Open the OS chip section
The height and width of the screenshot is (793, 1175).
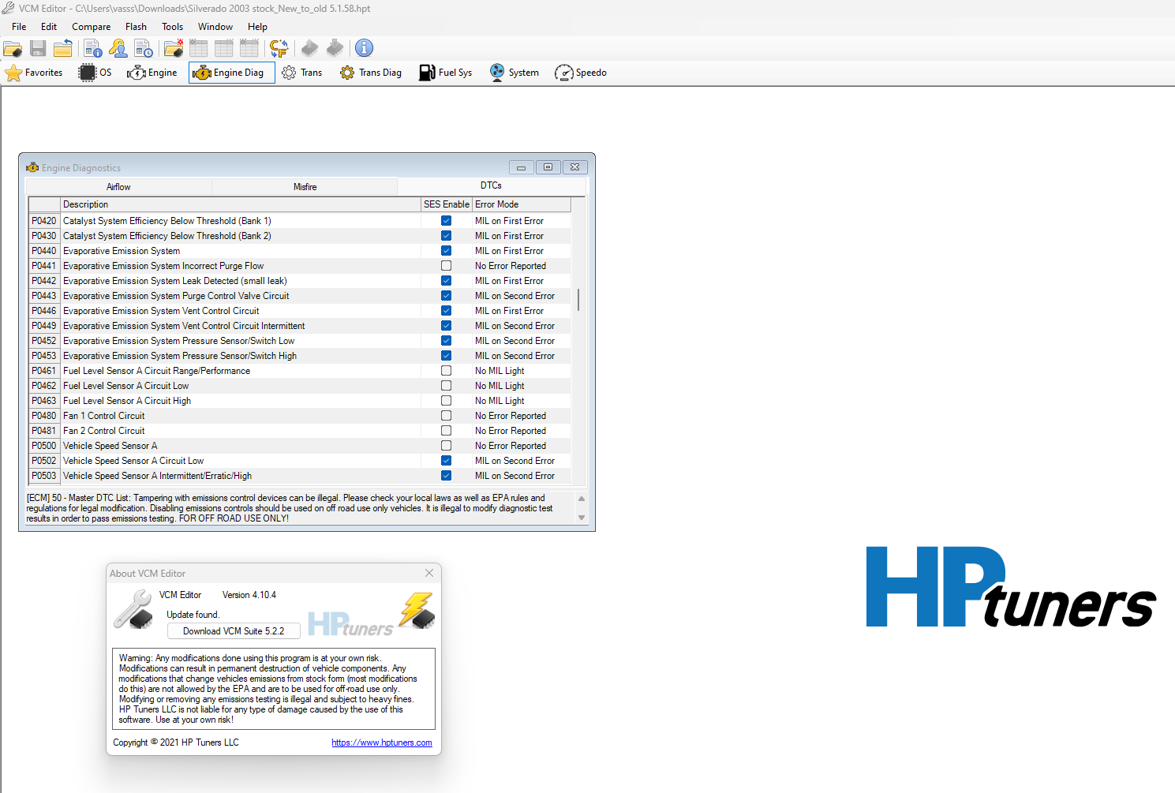pyautogui.click(x=95, y=73)
